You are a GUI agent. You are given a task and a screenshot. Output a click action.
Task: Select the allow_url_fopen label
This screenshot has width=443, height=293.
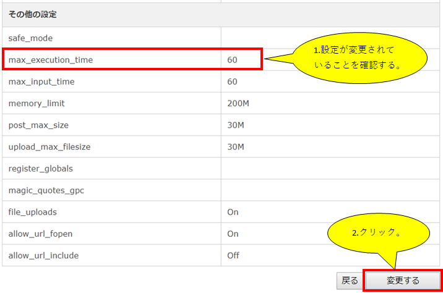40,234
